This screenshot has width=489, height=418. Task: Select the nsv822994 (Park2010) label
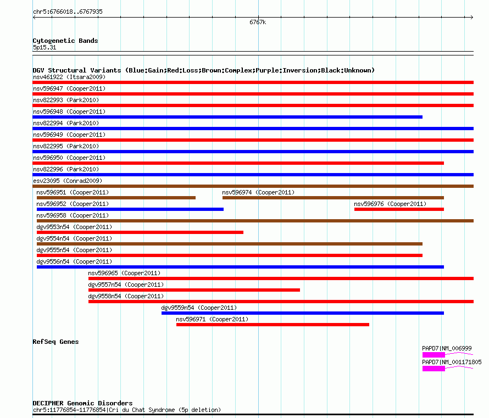pyautogui.click(x=66, y=123)
